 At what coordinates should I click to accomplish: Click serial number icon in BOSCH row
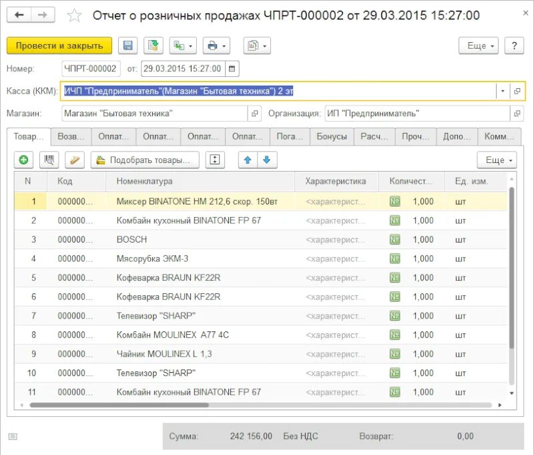coord(394,240)
